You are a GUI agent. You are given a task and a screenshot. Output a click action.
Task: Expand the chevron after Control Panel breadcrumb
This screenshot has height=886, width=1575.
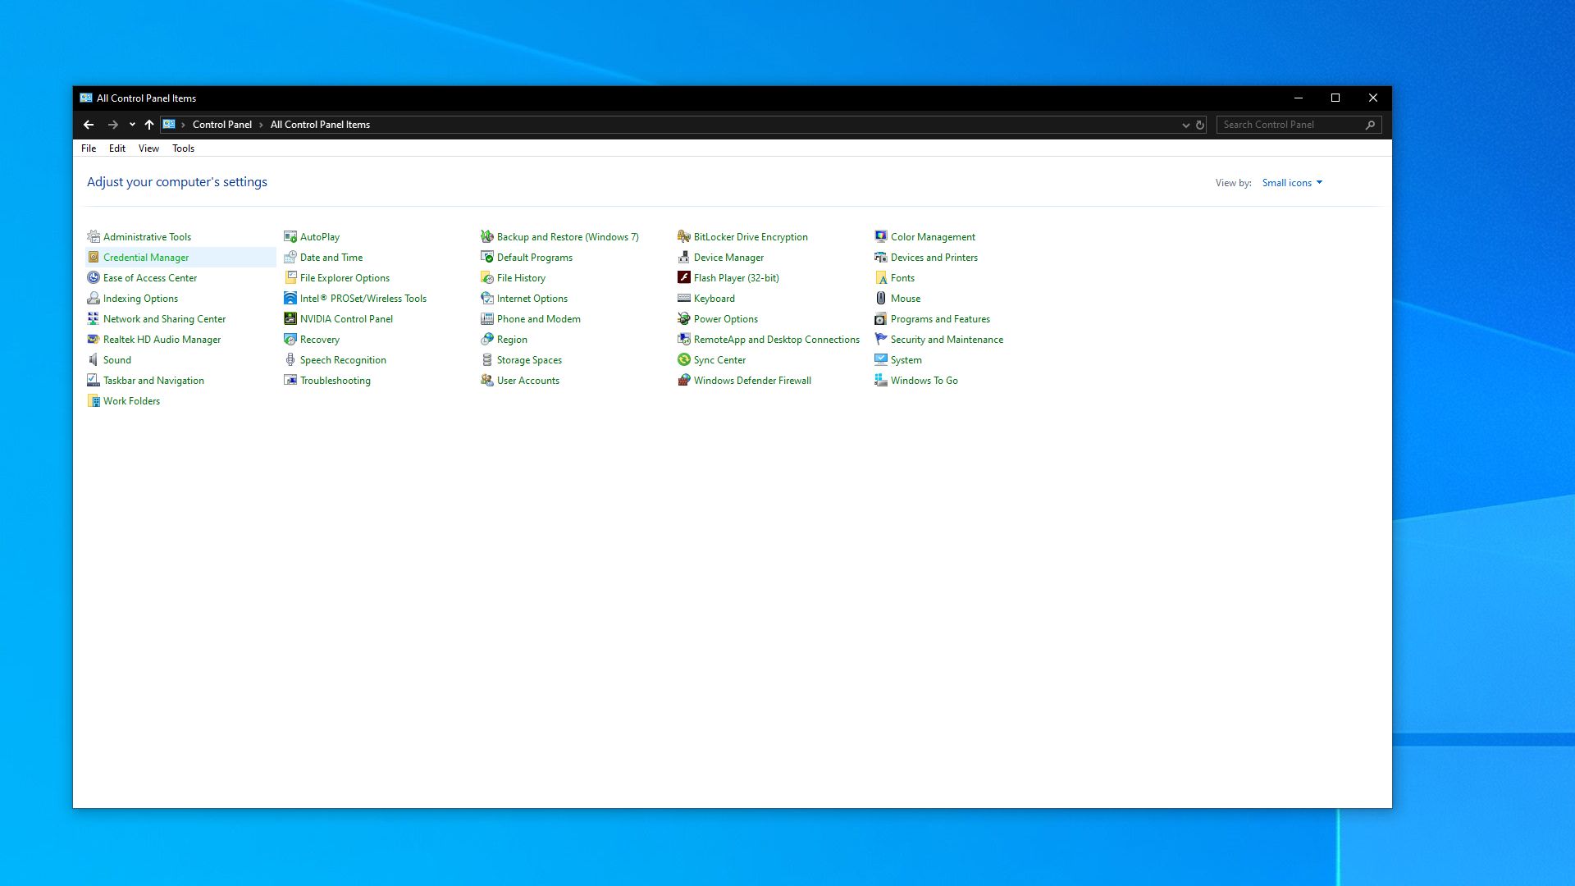[261, 125]
